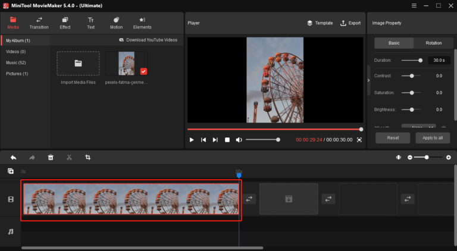The width and height of the screenshot is (457, 251).
Task: Open the Media tab
Action: click(13, 23)
